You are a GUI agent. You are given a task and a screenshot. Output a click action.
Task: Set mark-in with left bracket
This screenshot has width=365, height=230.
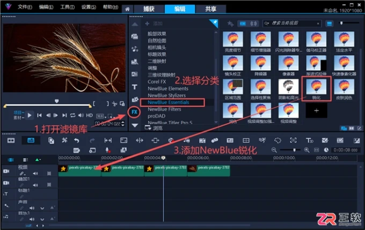[x=94, y=103]
